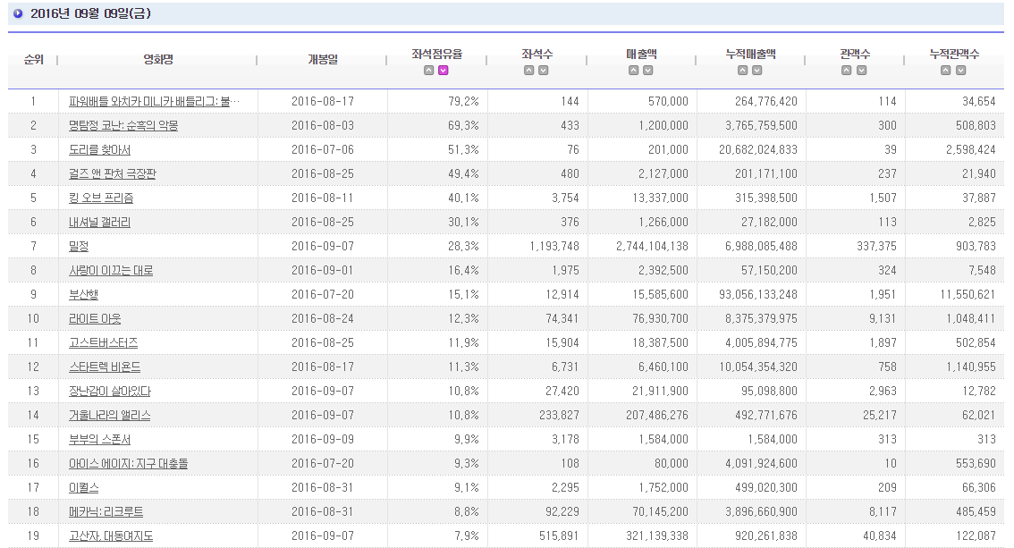
Task: Click the 밀정 movie title
Action: (x=79, y=247)
